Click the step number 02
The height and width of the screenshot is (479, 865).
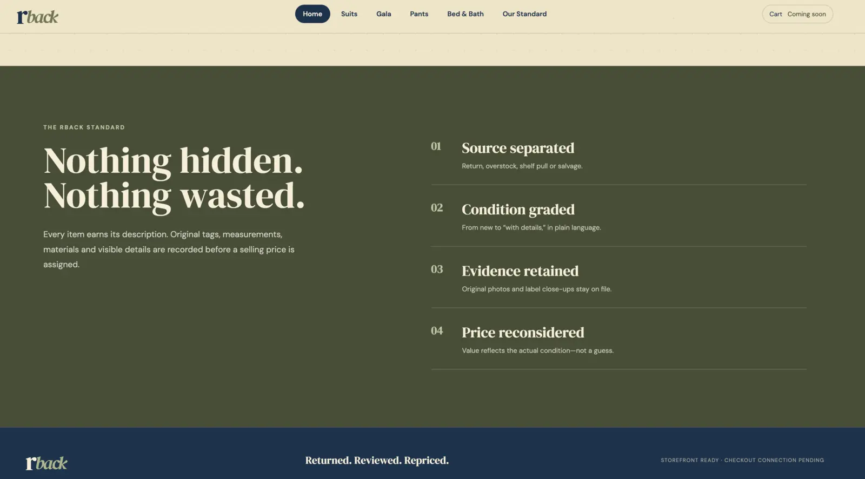[x=437, y=208]
